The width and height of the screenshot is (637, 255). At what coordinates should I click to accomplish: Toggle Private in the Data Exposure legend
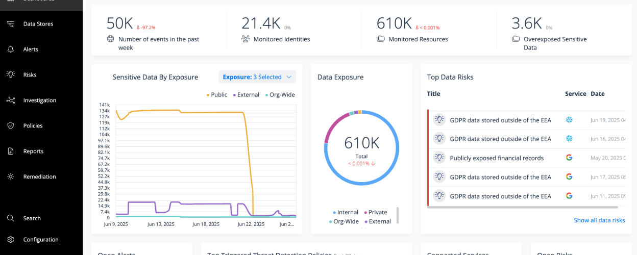click(x=375, y=212)
